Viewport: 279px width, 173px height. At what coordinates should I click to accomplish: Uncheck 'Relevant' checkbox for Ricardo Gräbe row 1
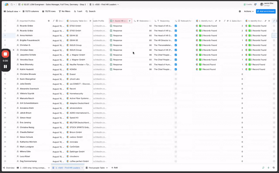point(176,26)
